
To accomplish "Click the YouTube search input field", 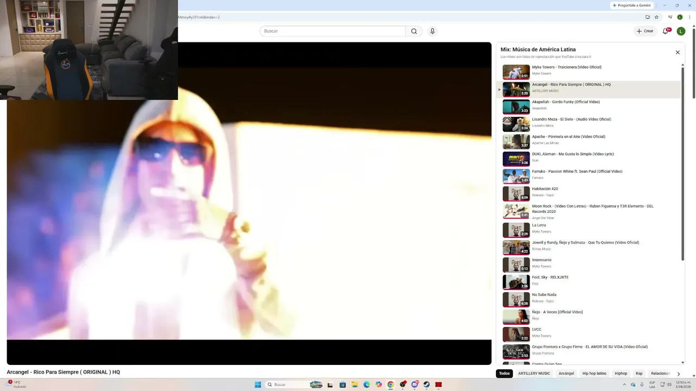I will click(x=332, y=31).
